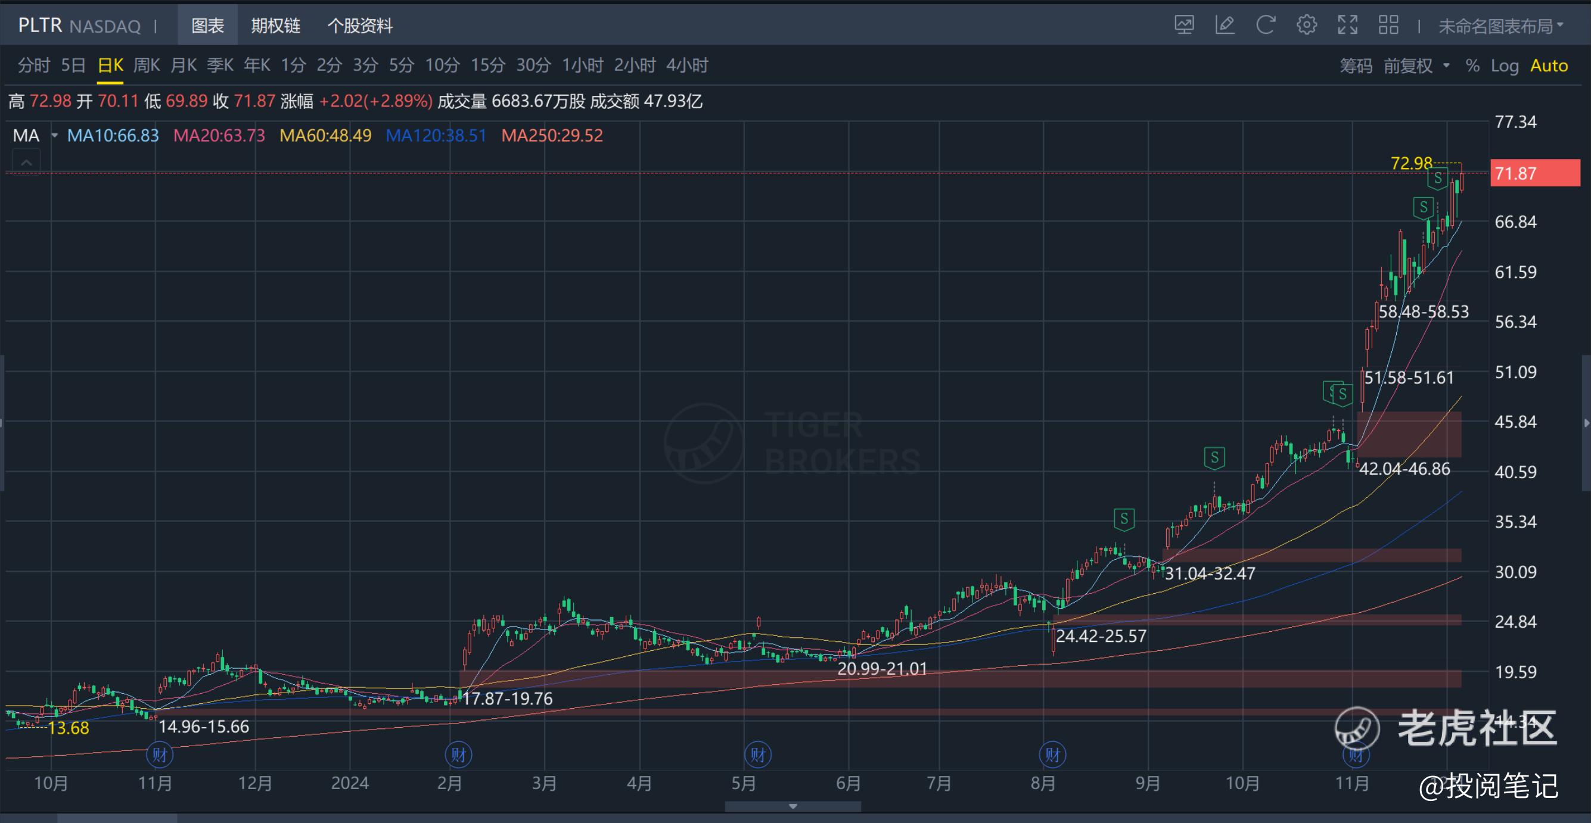This screenshot has height=823, width=1591.
Task: Expand the right side panel arrow
Action: [1586, 423]
